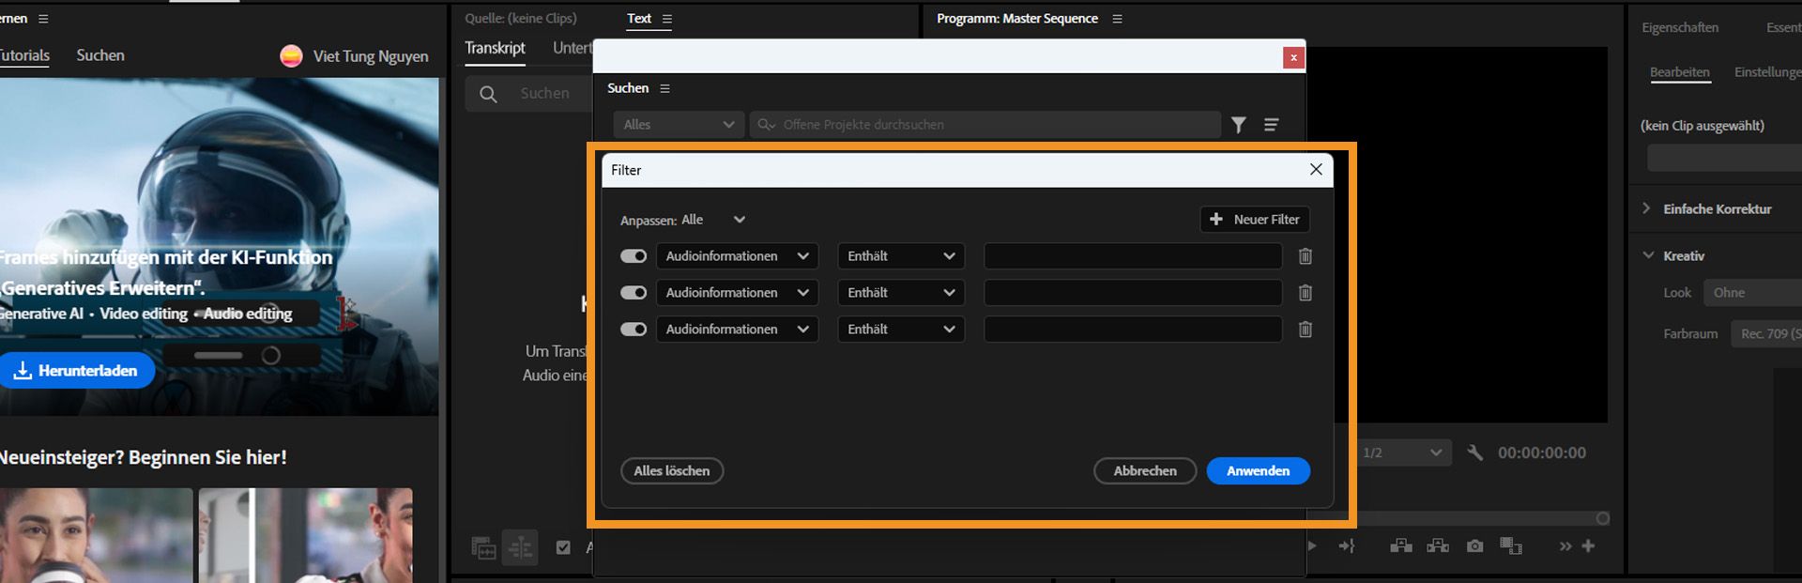The width and height of the screenshot is (1802, 583).
Task: Go to Out point in Program monitor
Action: coord(1347,545)
